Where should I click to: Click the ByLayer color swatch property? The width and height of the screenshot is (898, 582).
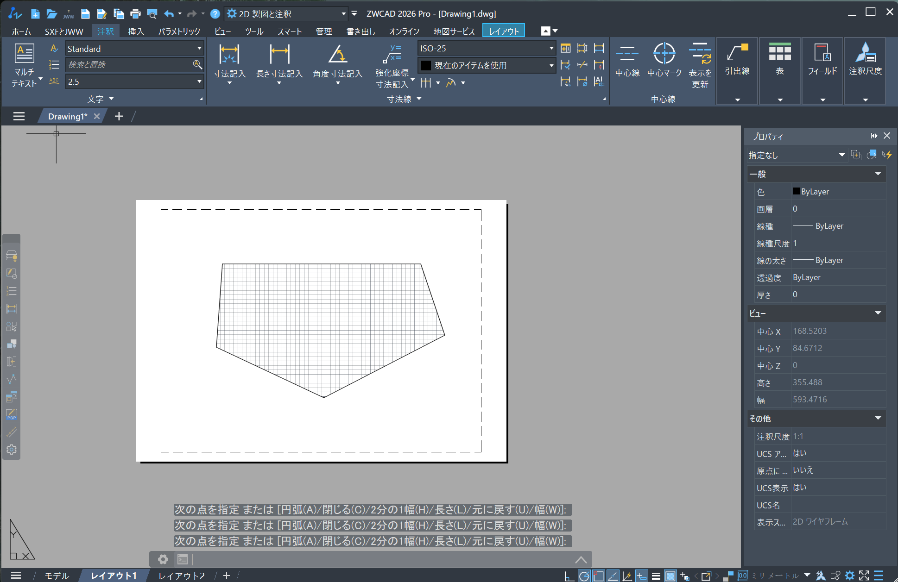(x=796, y=191)
